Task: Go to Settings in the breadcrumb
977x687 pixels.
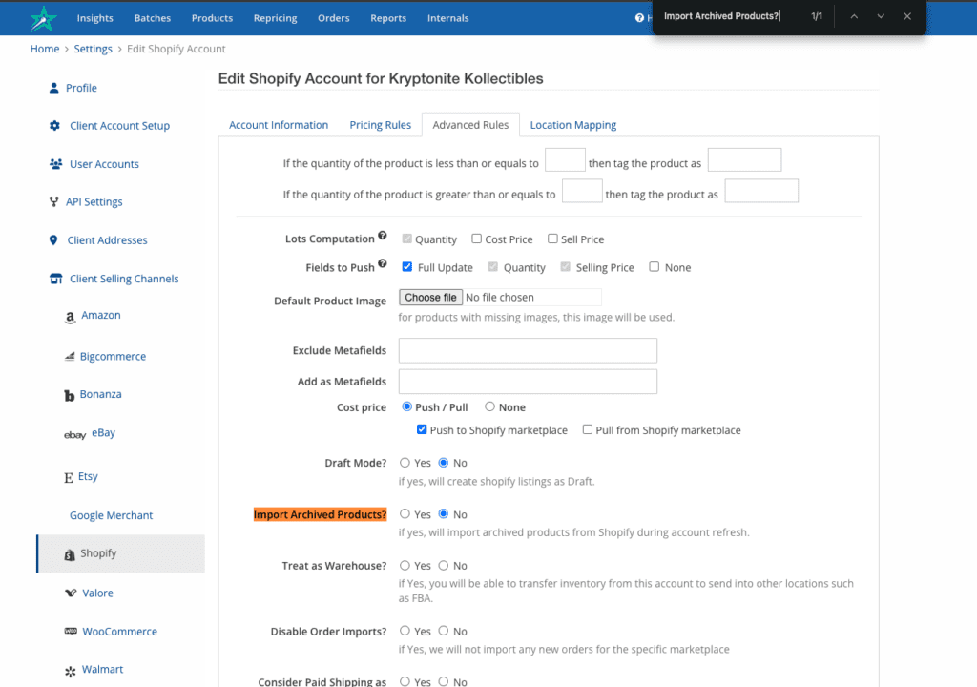Action: pyautogui.click(x=93, y=49)
